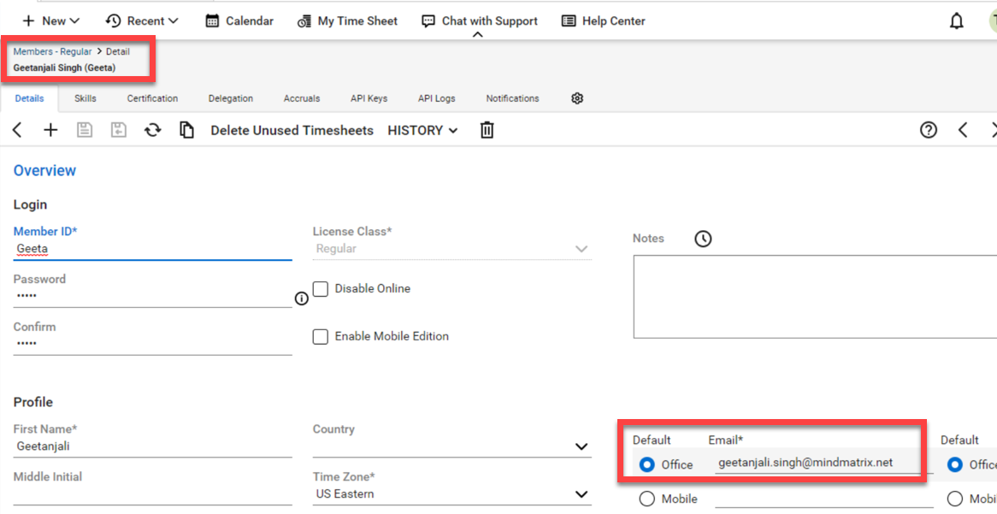Select the far-right Office radio button
Image resolution: width=997 pixels, height=514 pixels.
click(x=955, y=465)
